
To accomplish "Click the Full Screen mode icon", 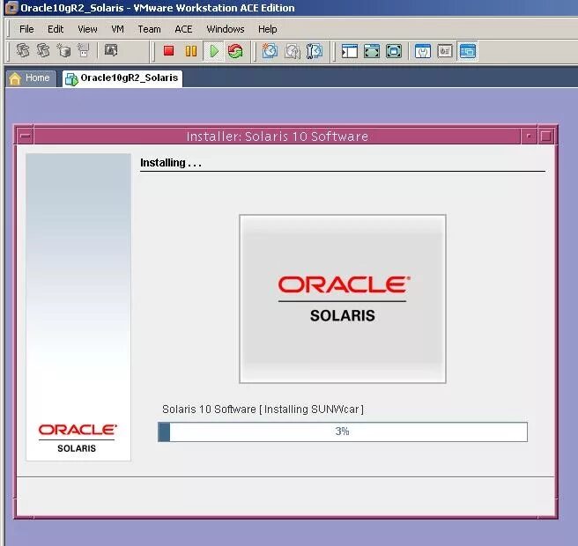I will click(x=371, y=51).
